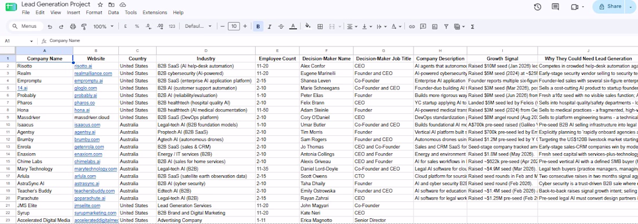Select the Massdriver company cell
Image resolution: width=638 pixels, height=224 pixels.
point(45,117)
